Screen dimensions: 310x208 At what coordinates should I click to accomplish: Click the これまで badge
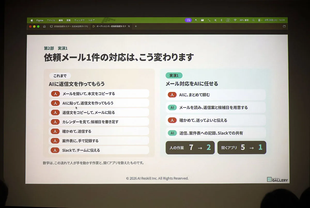click(60, 76)
